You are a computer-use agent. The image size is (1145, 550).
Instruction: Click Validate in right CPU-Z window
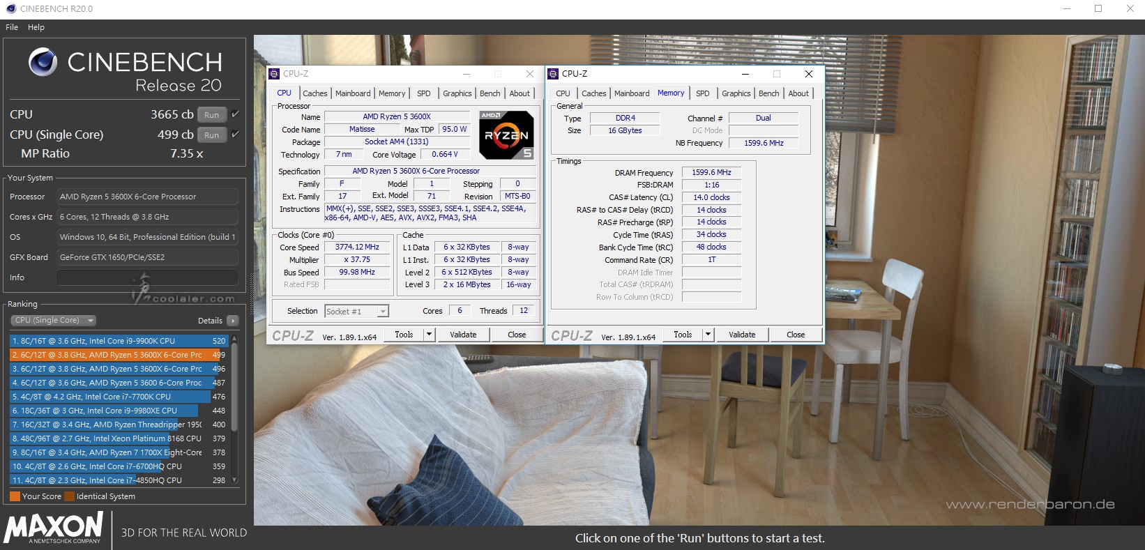click(x=742, y=335)
